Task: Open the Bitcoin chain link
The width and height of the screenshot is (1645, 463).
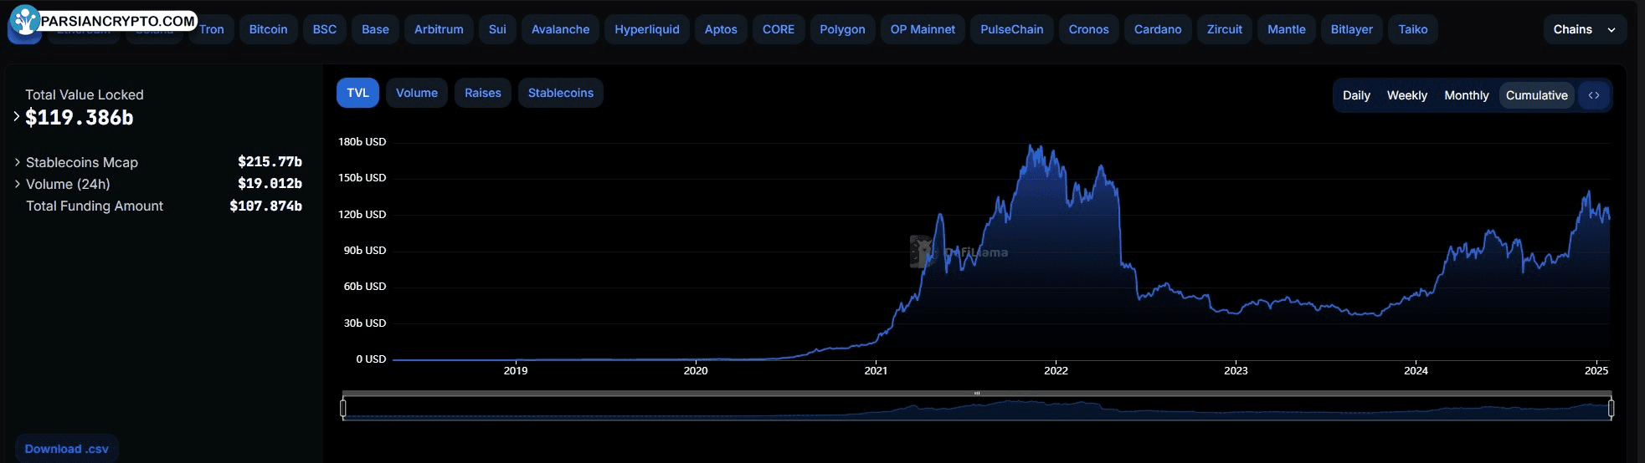Action: tap(268, 29)
